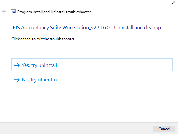The height and width of the screenshot is (134, 178).
Task: Click the arrow icon beside No, try other fixes
Action: (x=17, y=80)
